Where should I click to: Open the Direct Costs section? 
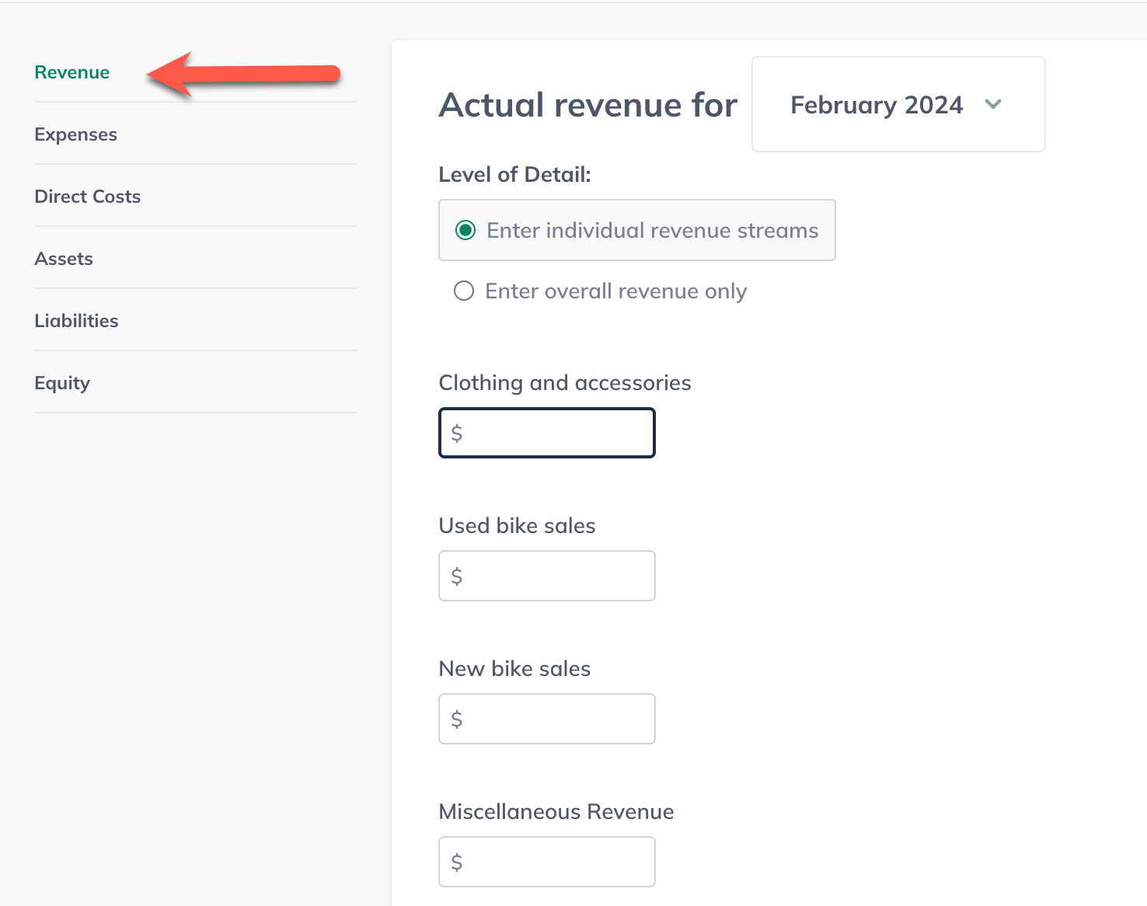(x=87, y=196)
